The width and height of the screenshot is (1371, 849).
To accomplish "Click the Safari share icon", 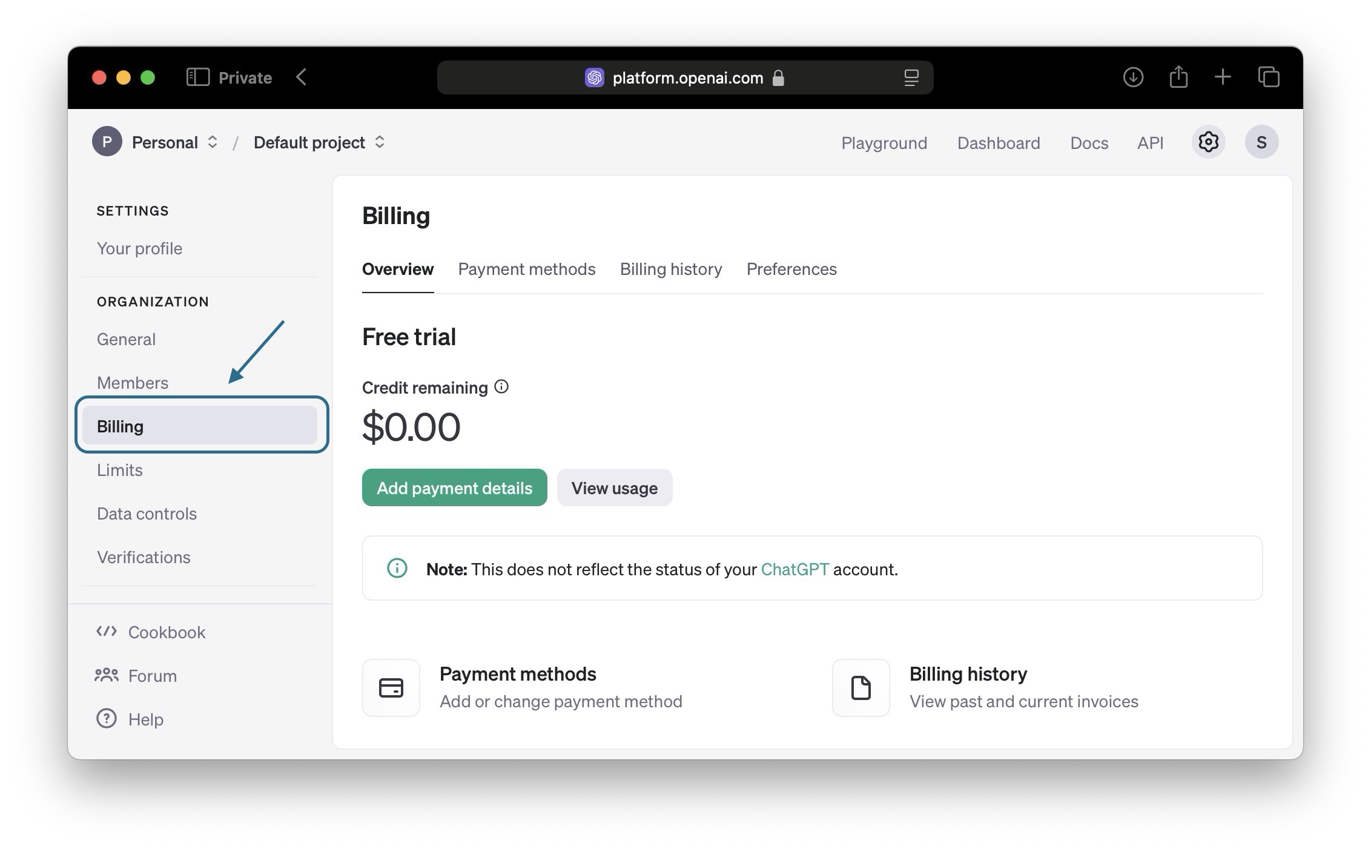I will (x=1178, y=77).
